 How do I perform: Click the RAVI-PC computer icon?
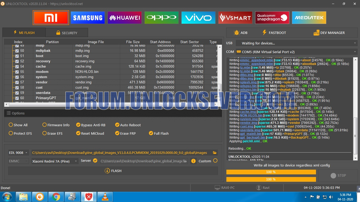click(217, 188)
